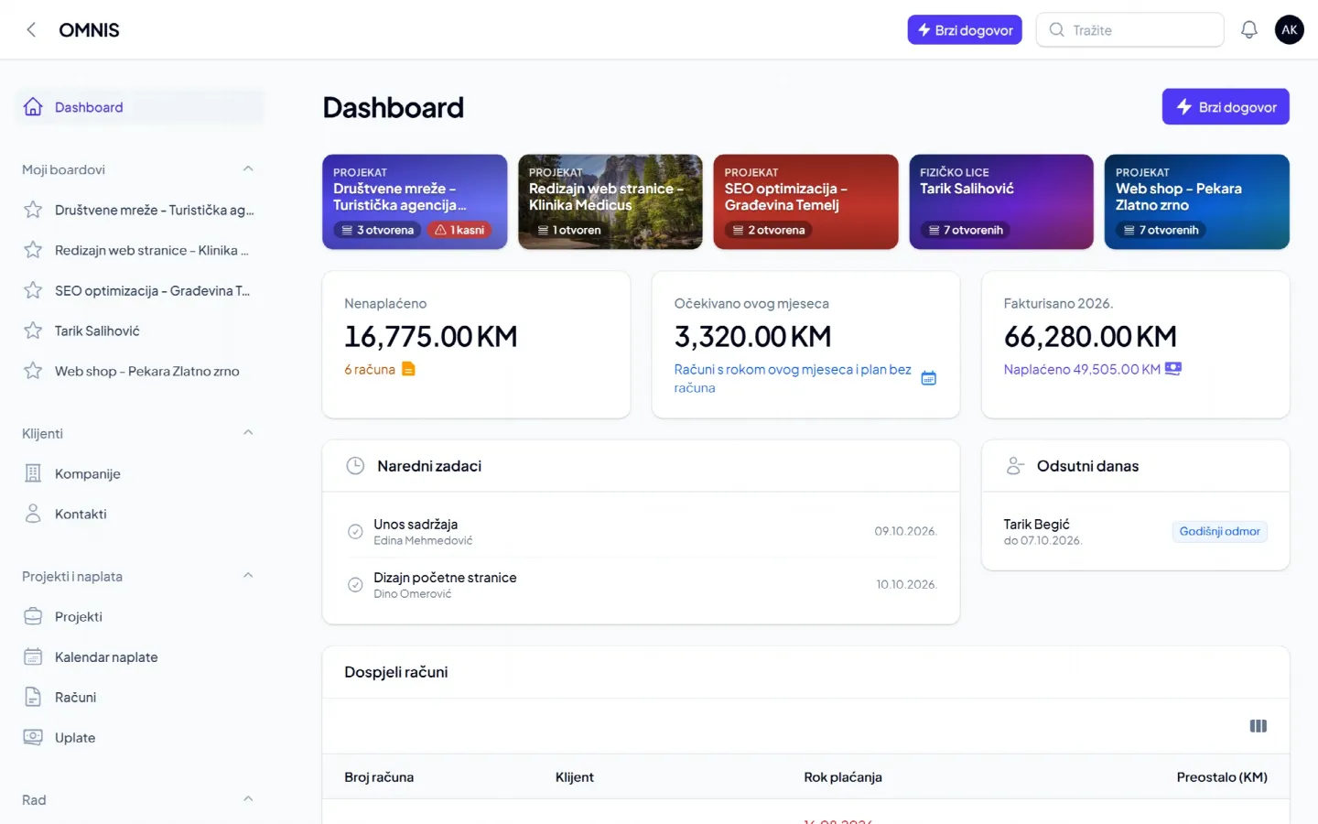Click the payment icon beside Naplaćeno 49,505.00 KM
This screenshot has height=824, width=1318.
click(1173, 369)
